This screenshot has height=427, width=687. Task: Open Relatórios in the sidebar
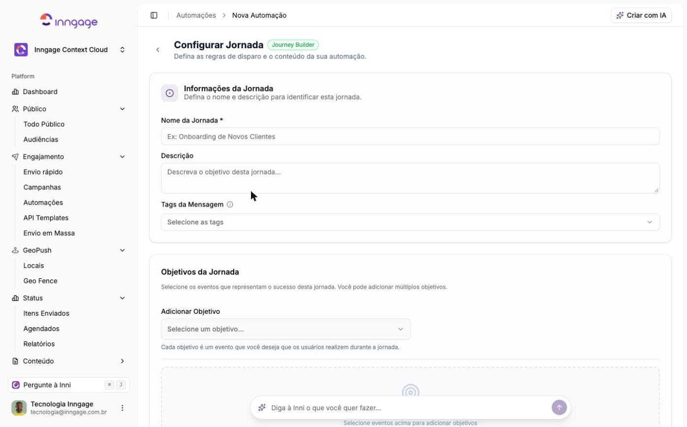(x=39, y=344)
